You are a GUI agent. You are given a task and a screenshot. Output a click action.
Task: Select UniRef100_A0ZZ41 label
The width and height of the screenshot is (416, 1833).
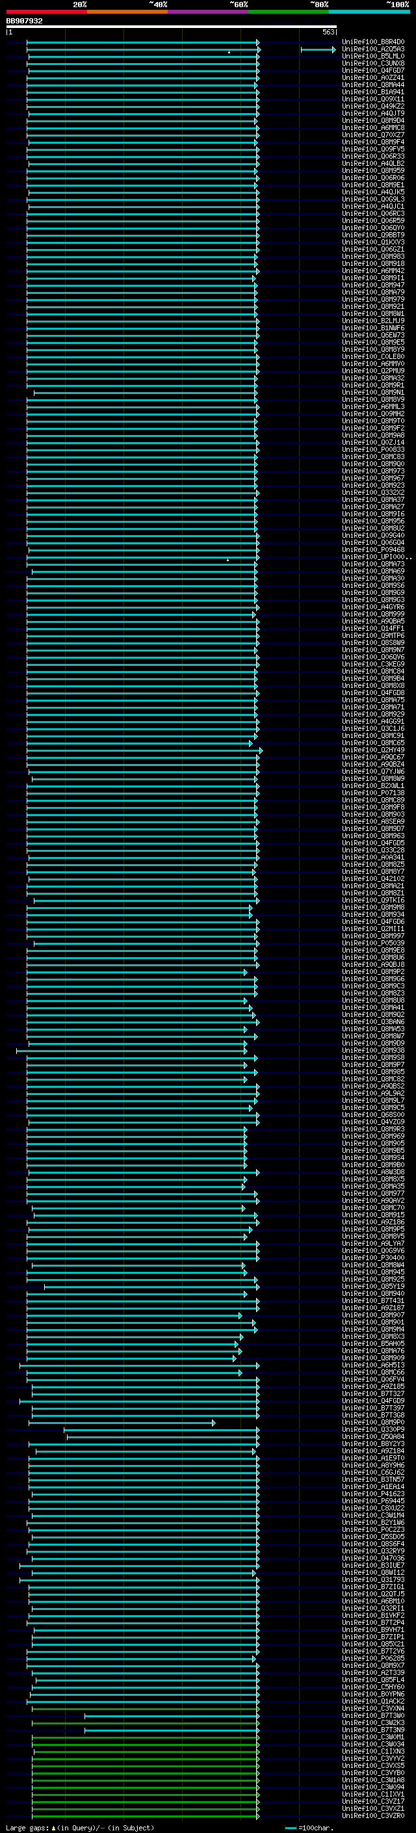(x=373, y=77)
